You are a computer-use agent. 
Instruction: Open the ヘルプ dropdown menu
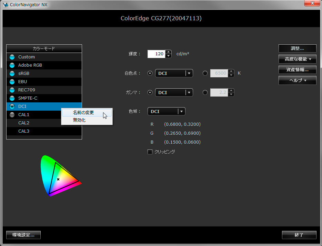click(298, 80)
